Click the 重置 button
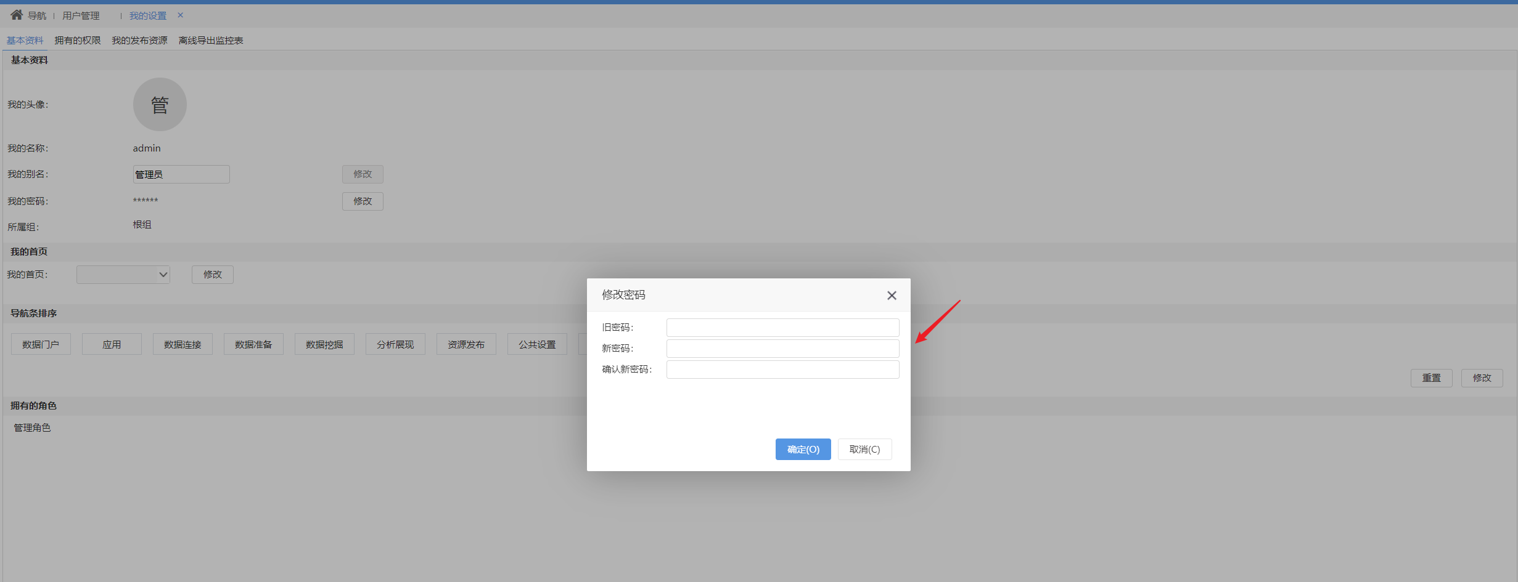Viewport: 1518px width, 582px height. pyautogui.click(x=1431, y=378)
